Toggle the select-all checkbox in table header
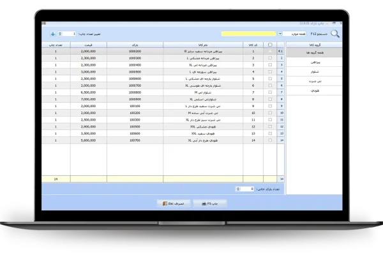The height and width of the screenshot is (255, 383). (270, 45)
